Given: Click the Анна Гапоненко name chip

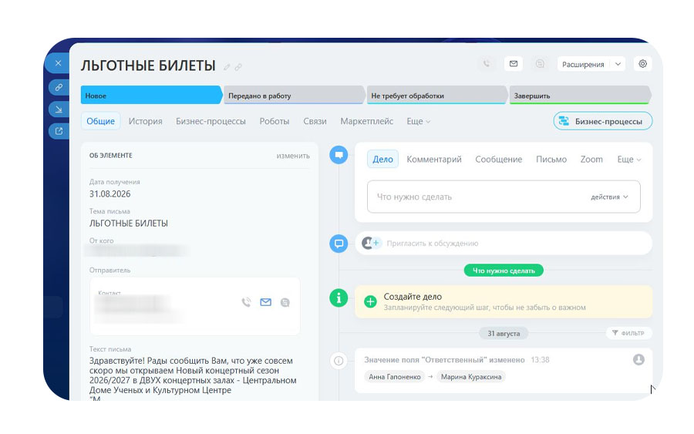Looking at the screenshot, I should click(x=394, y=376).
